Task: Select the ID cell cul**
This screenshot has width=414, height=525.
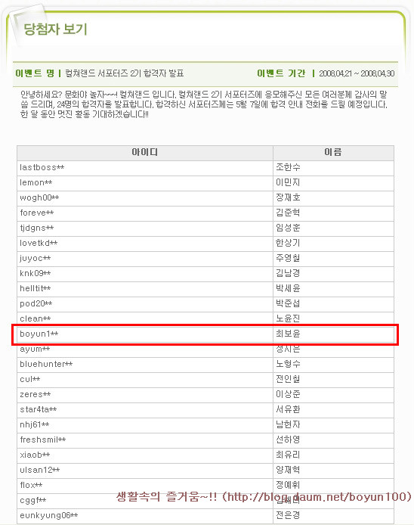Action: click(145, 379)
